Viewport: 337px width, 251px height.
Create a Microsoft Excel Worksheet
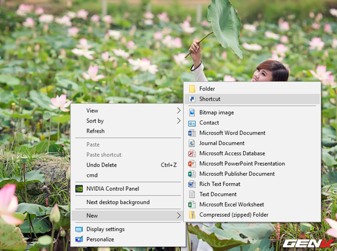(x=252, y=204)
